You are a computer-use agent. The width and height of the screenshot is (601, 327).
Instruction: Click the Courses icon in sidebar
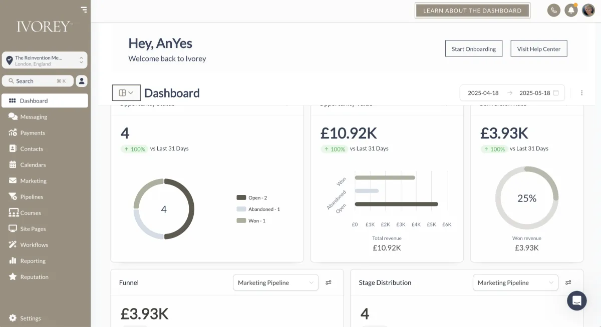point(13,212)
